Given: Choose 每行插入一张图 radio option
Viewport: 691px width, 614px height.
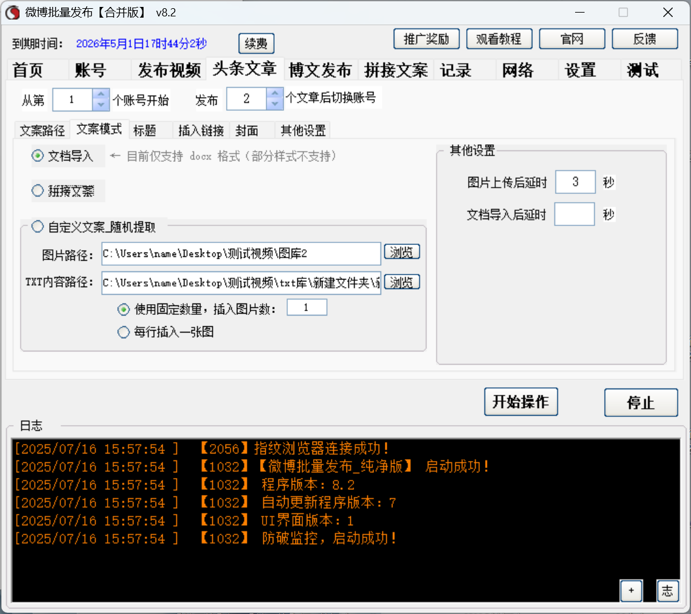Looking at the screenshot, I should pyautogui.click(x=166, y=332).
